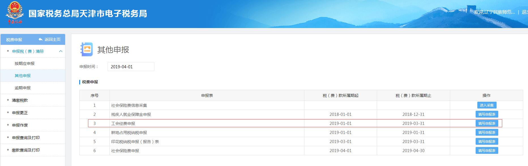
Task: Click the 残疾人就业保障金申报 row text
Action: point(131,114)
